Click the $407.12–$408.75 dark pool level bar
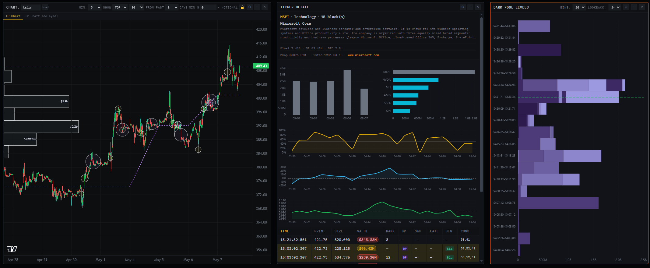This screenshot has width=650, height=268. (558, 203)
